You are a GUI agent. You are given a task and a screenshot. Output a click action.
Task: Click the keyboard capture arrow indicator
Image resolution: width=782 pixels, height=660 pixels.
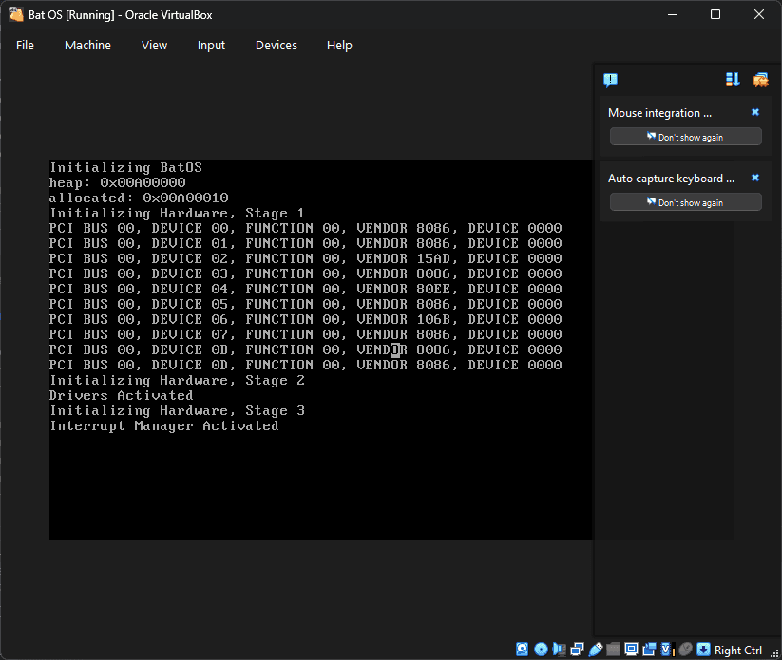[x=704, y=650]
